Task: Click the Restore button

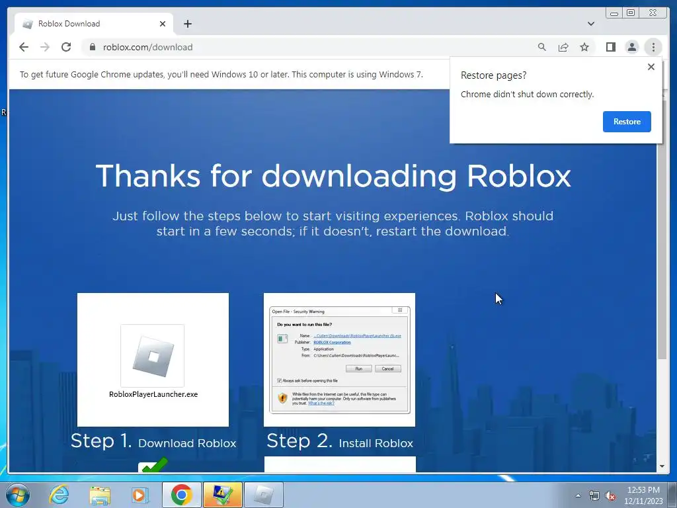Action: click(x=627, y=122)
